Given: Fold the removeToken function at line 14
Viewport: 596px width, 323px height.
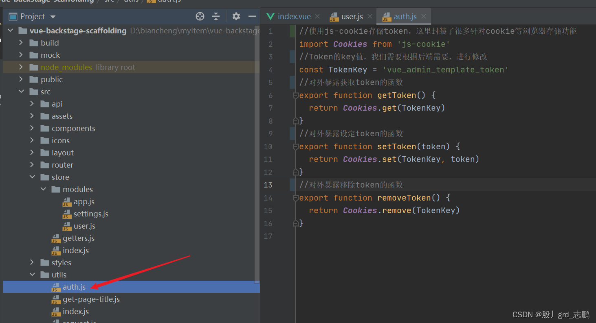Looking at the screenshot, I should click(296, 198).
